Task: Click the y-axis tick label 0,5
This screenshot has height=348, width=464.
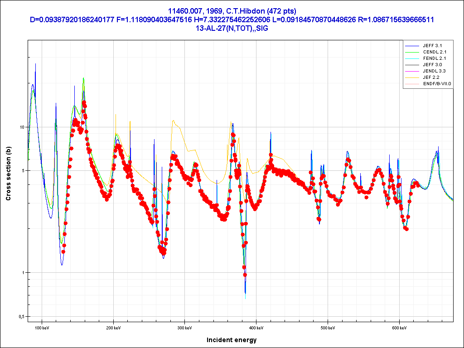Action: [x=20, y=317]
